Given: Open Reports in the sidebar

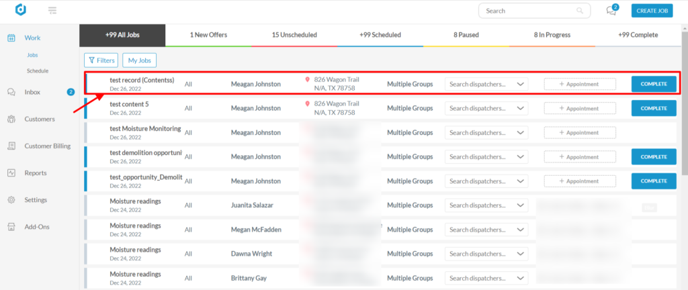Looking at the screenshot, I should [11, 173].
